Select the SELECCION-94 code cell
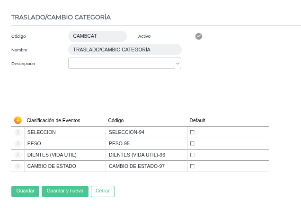This screenshot has height=208, width=301. coord(147,132)
